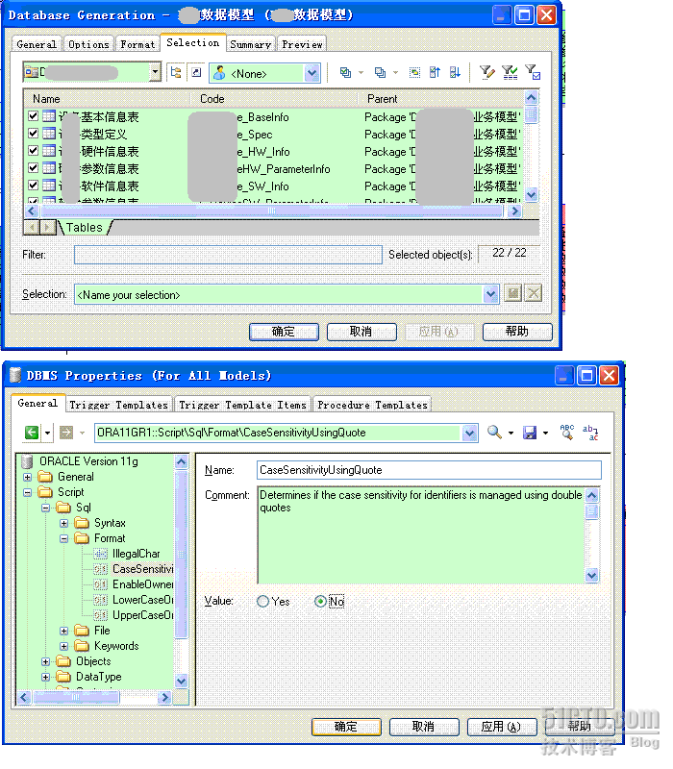Switch to Format tab in Database Generation
673x769 pixels.
click(x=137, y=44)
